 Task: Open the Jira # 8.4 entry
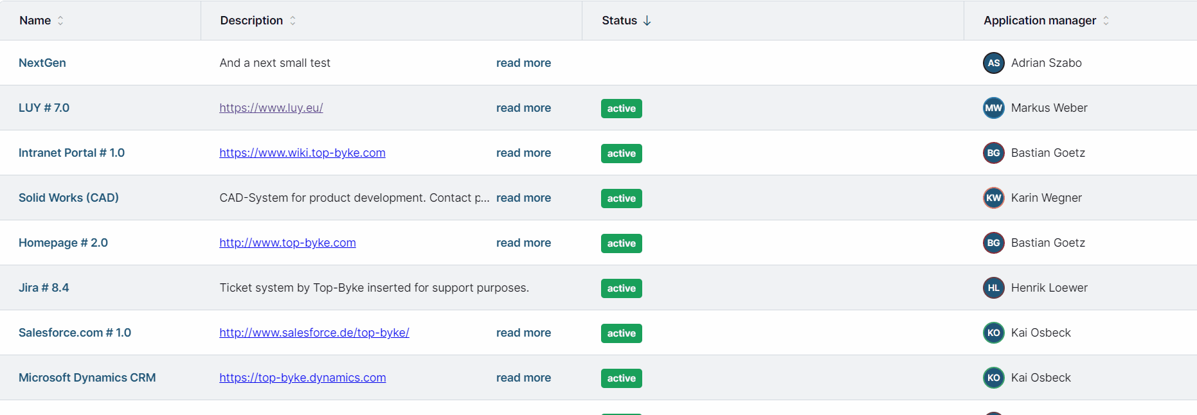[44, 288]
